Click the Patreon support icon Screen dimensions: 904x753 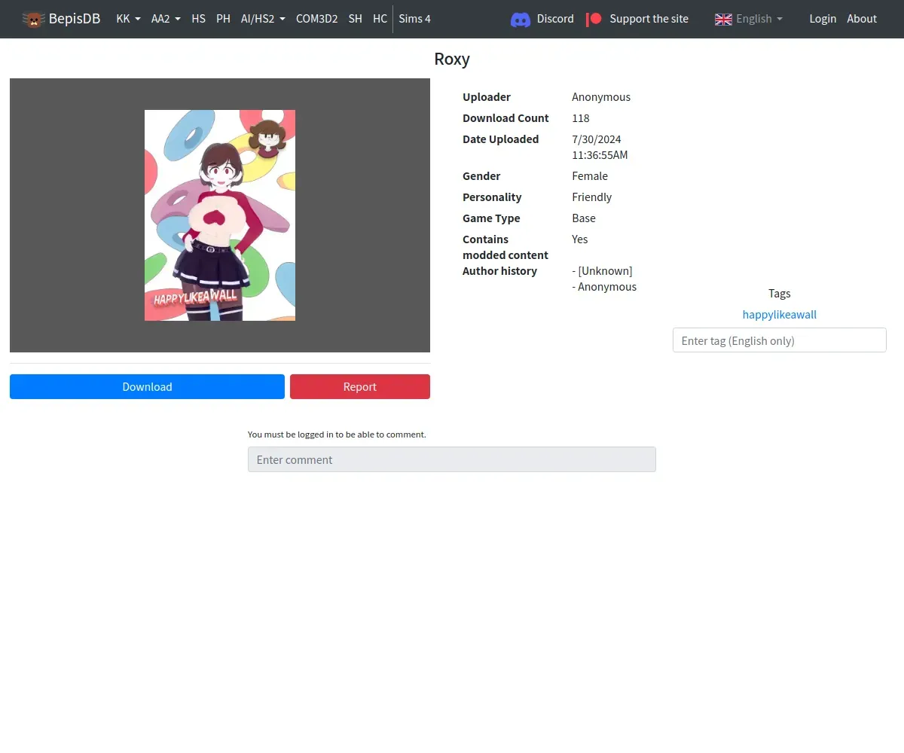click(x=594, y=19)
